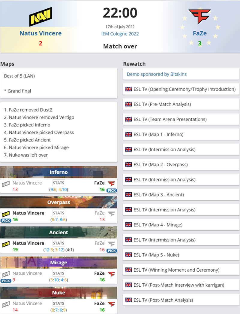Screen dimensions: 240x314
Task: Click the FaZe logo in header
Action: pyautogui.click(x=199, y=17)
